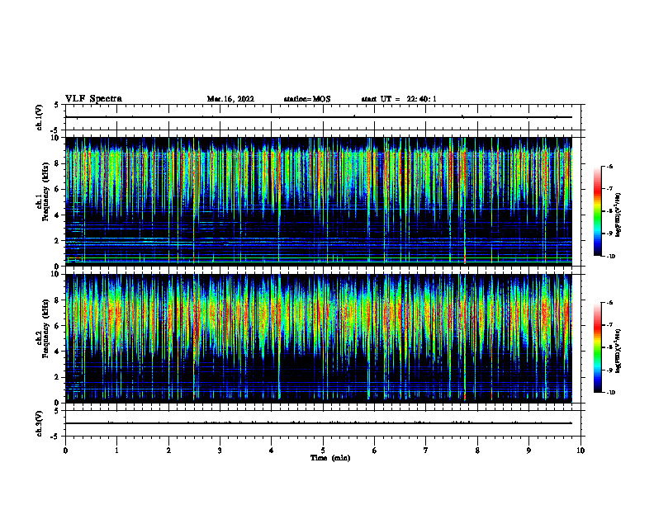Image resolution: width=654 pixels, height=505 pixels.
Task: Click the ch.2 spectrogram panel
Action: coord(319,338)
